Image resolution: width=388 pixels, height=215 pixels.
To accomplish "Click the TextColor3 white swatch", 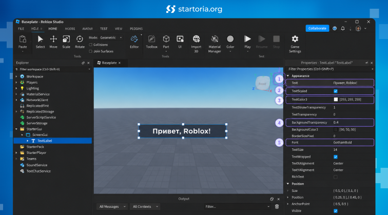I will tap(336, 100).
